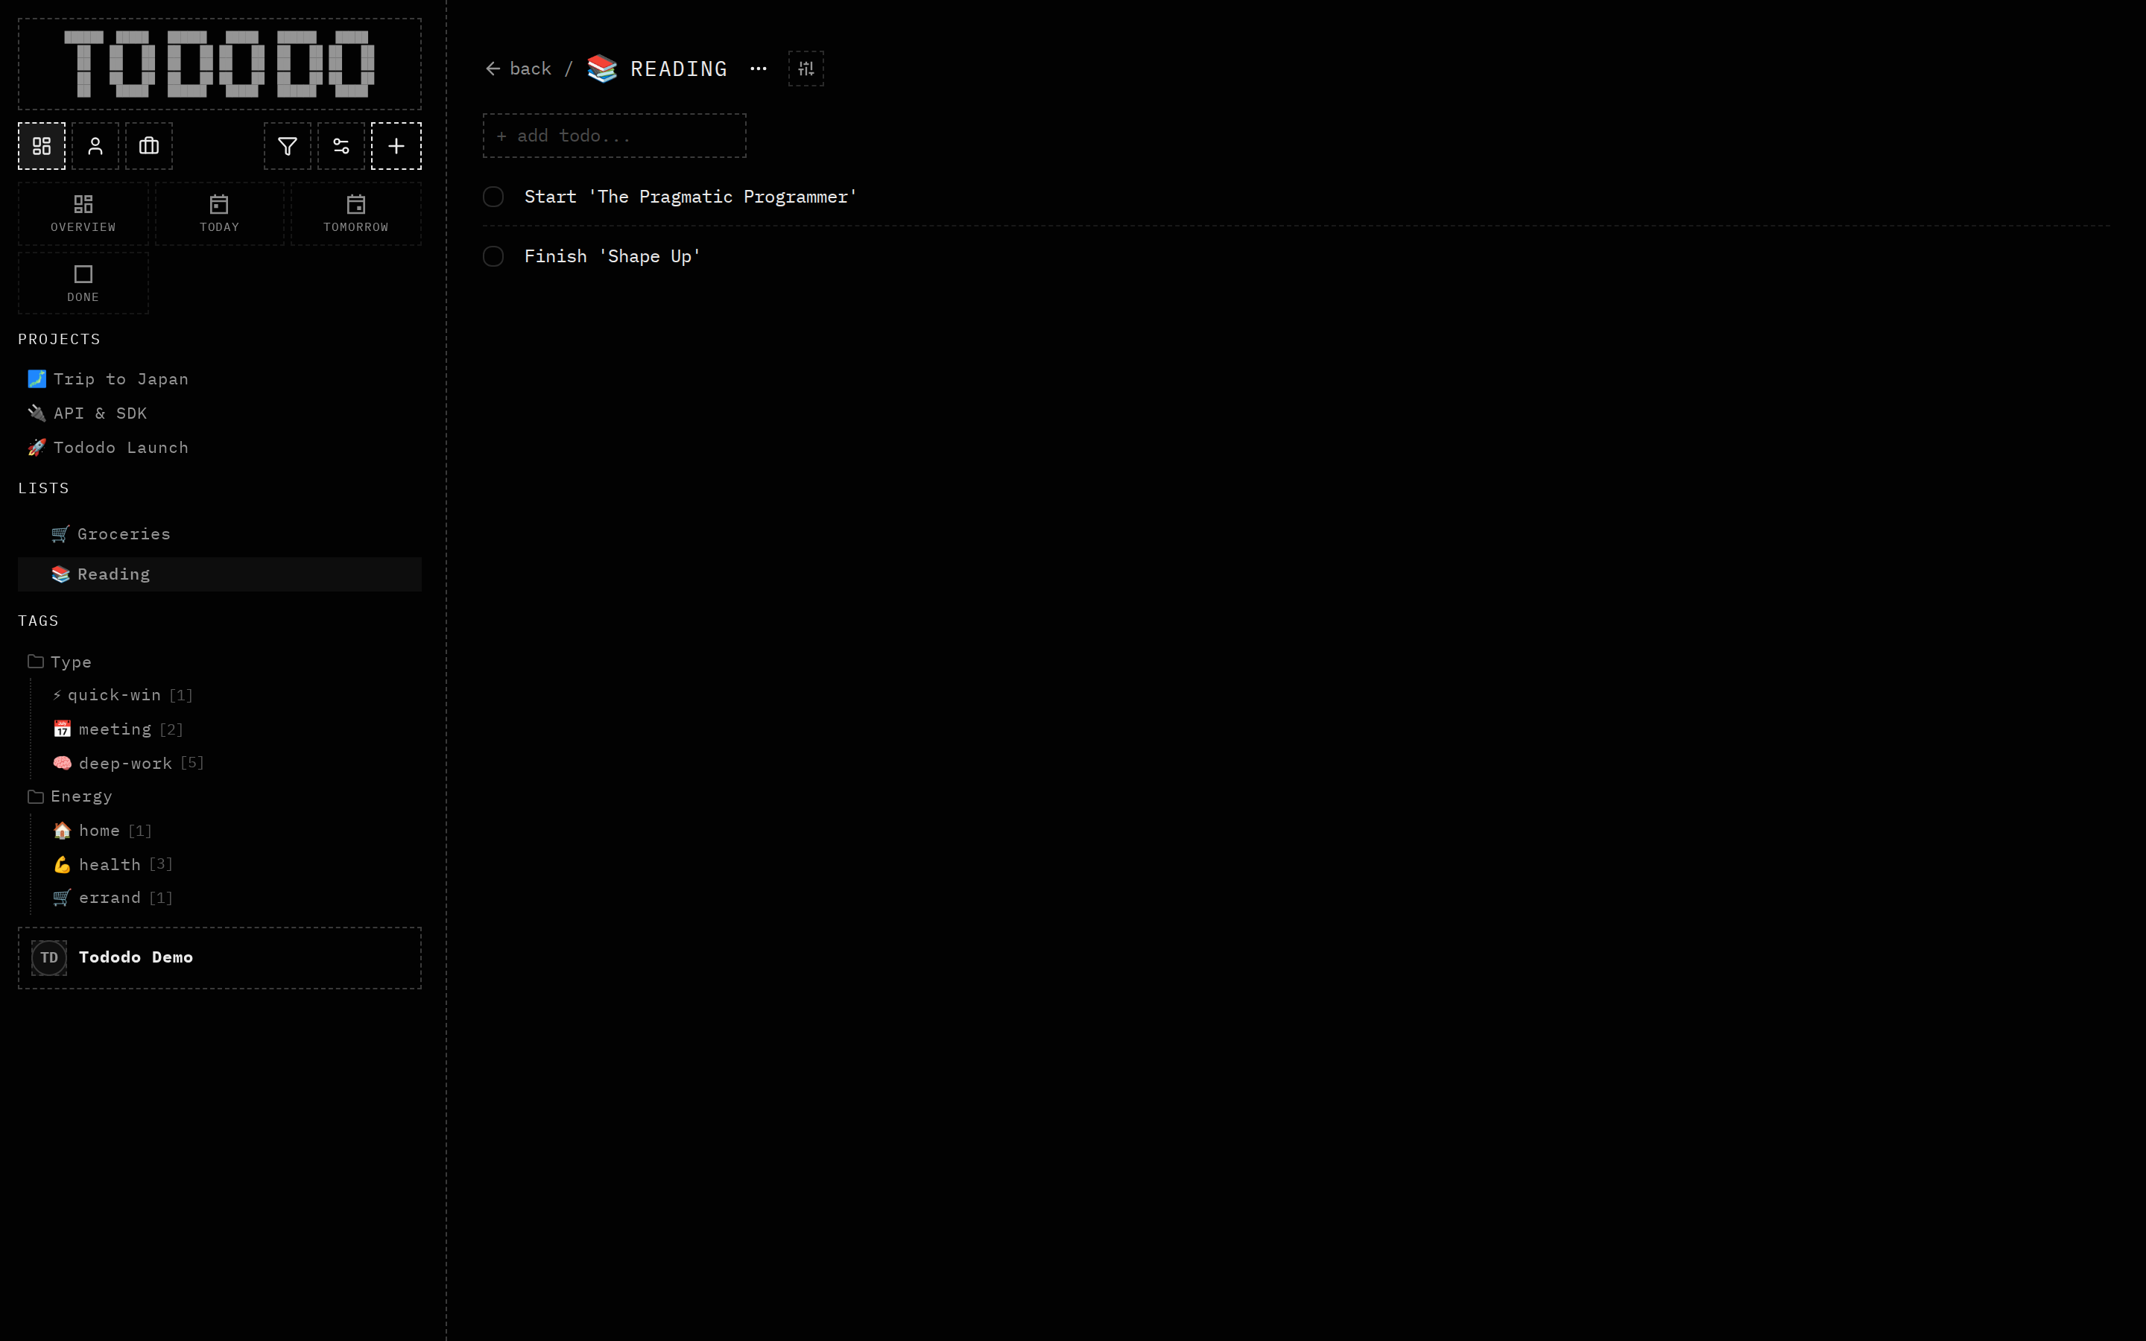The image size is (2146, 1341).
Task: Click the TAGS section header
Action: pos(38,621)
